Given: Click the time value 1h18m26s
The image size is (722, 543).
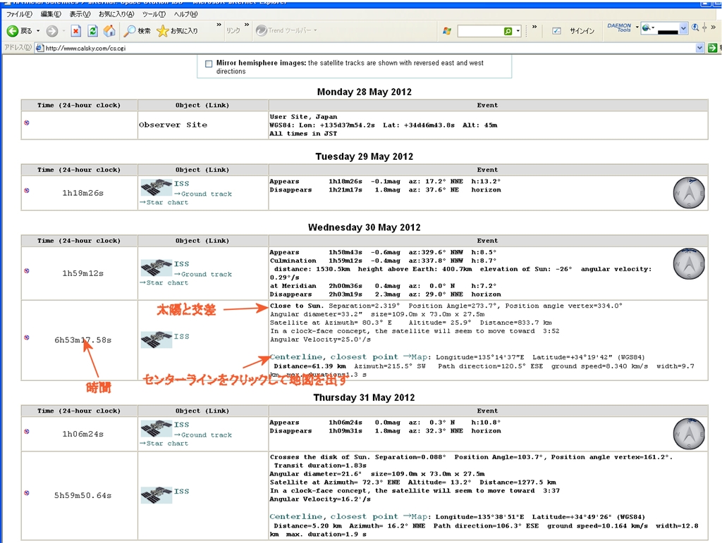Looking at the screenshot, I should click(83, 193).
